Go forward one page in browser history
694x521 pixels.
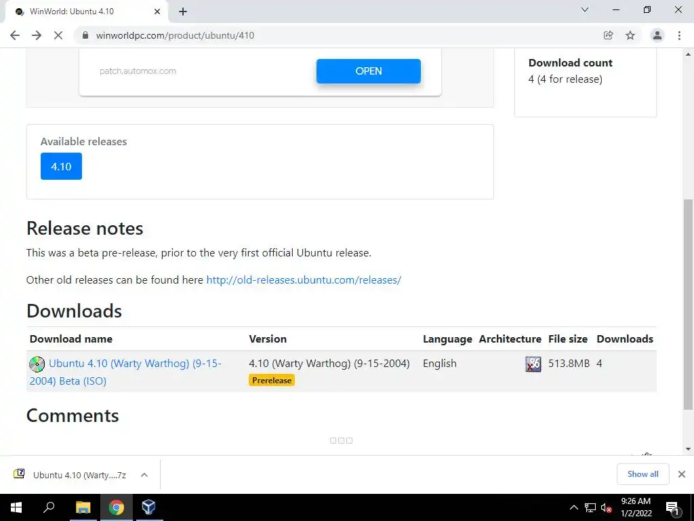37,35
